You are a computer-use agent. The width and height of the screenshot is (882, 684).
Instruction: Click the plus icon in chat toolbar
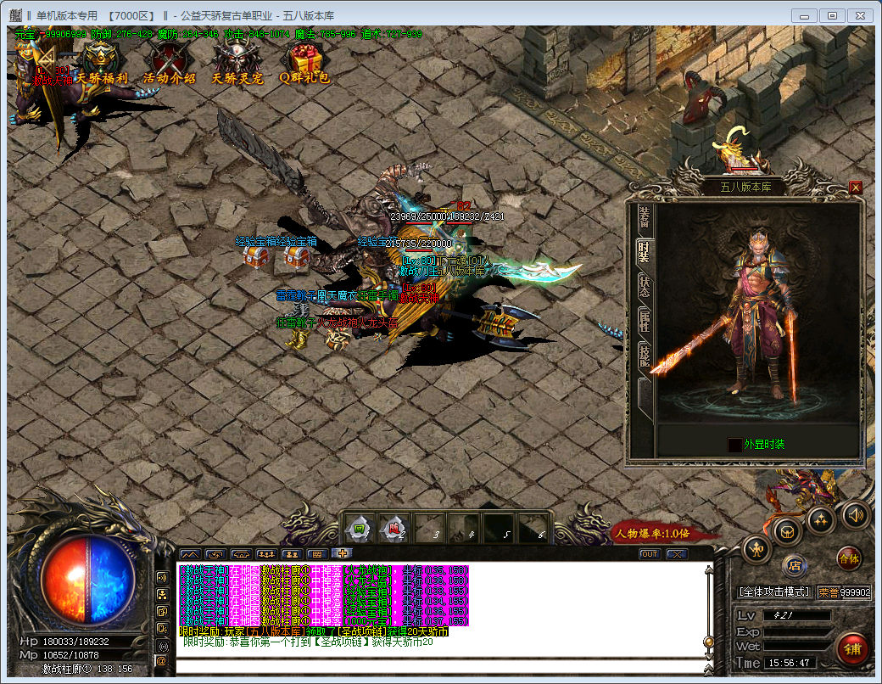coord(342,553)
